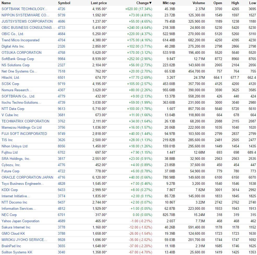Click symbol 9984 link
The height and width of the screenshot is (255, 257).
tap(61, 59)
